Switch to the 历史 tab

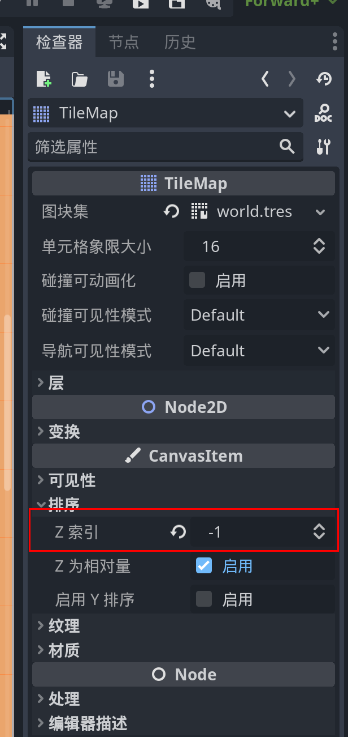(180, 42)
